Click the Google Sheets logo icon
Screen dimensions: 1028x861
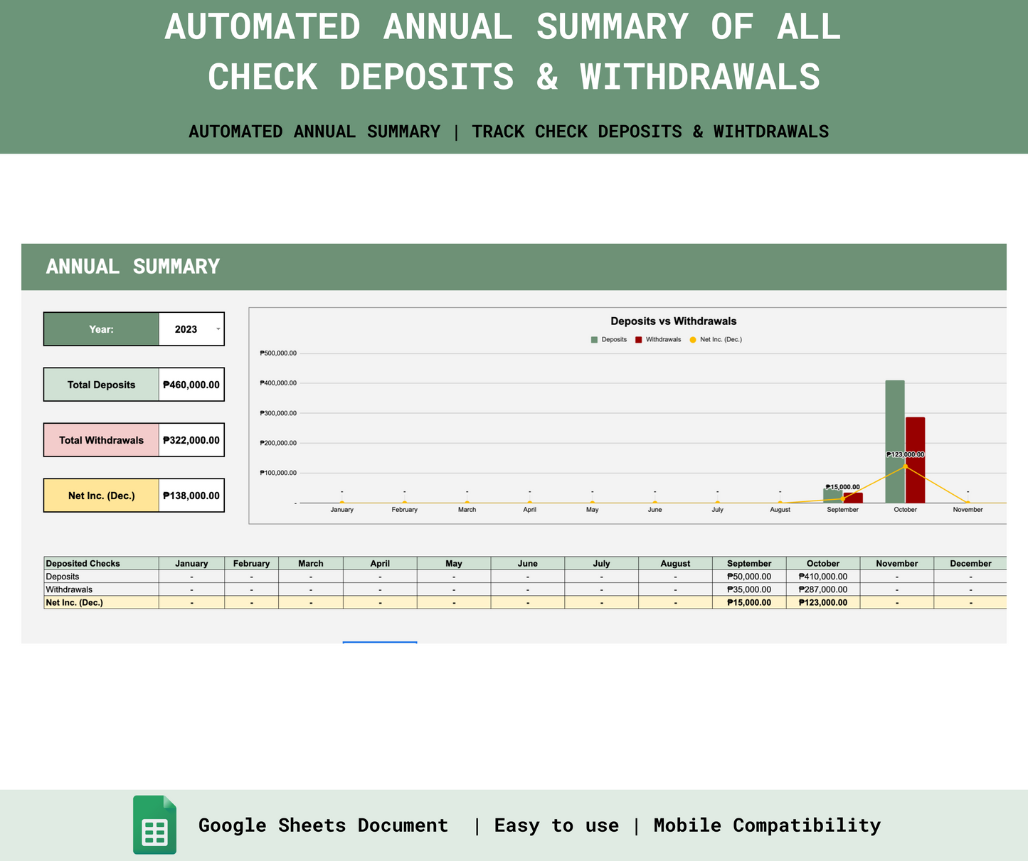click(154, 825)
